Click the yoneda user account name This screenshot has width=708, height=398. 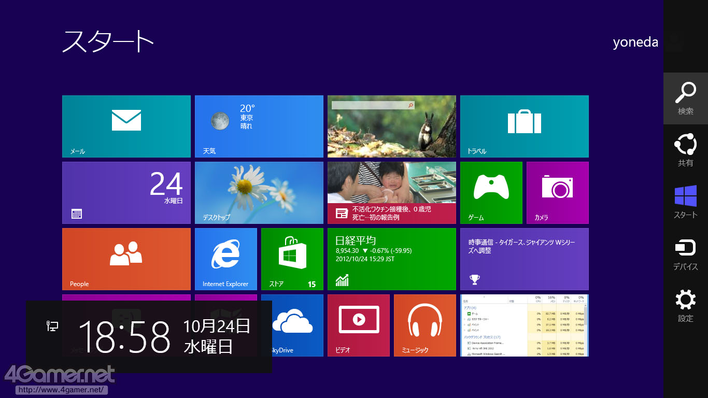(x=635, y=42)
